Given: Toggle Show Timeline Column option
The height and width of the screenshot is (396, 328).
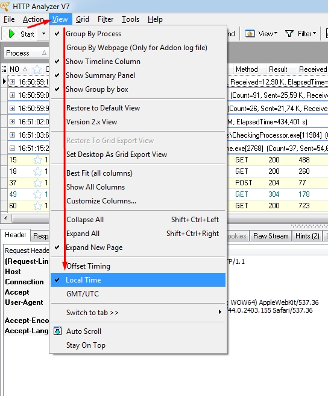Looking at the screenshot, I should 138,62.
